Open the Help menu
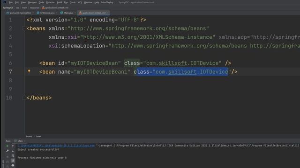This screenshot has height=168, width=300. (x=97, y=2)
